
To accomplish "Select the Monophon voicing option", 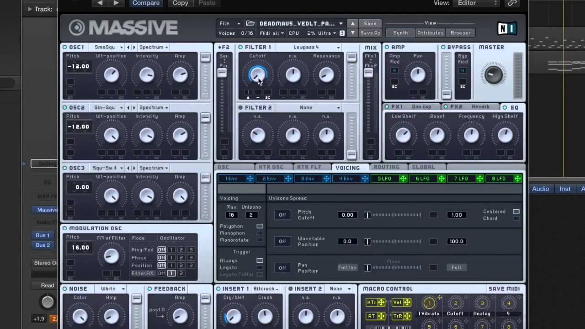I will (260, 233).
